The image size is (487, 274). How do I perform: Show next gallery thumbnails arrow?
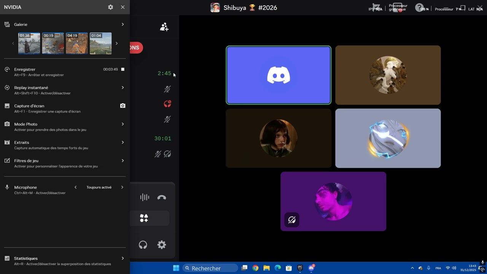[116, 43]
